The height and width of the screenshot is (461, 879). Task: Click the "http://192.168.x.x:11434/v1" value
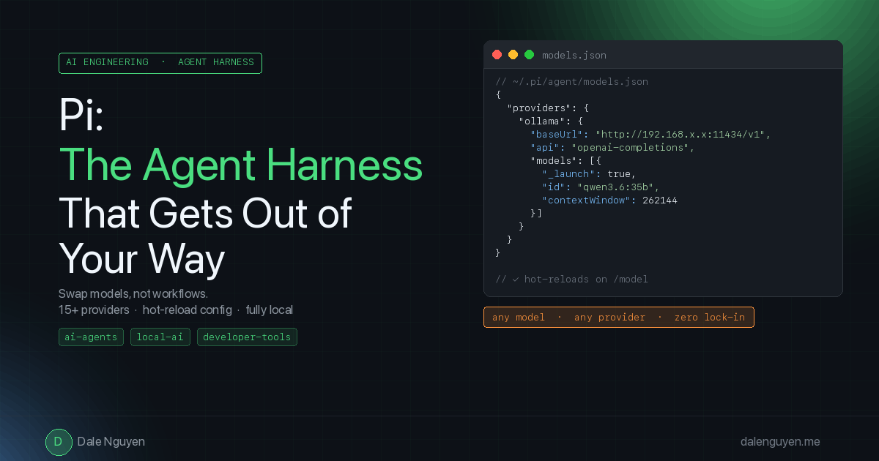pos(680,135)
